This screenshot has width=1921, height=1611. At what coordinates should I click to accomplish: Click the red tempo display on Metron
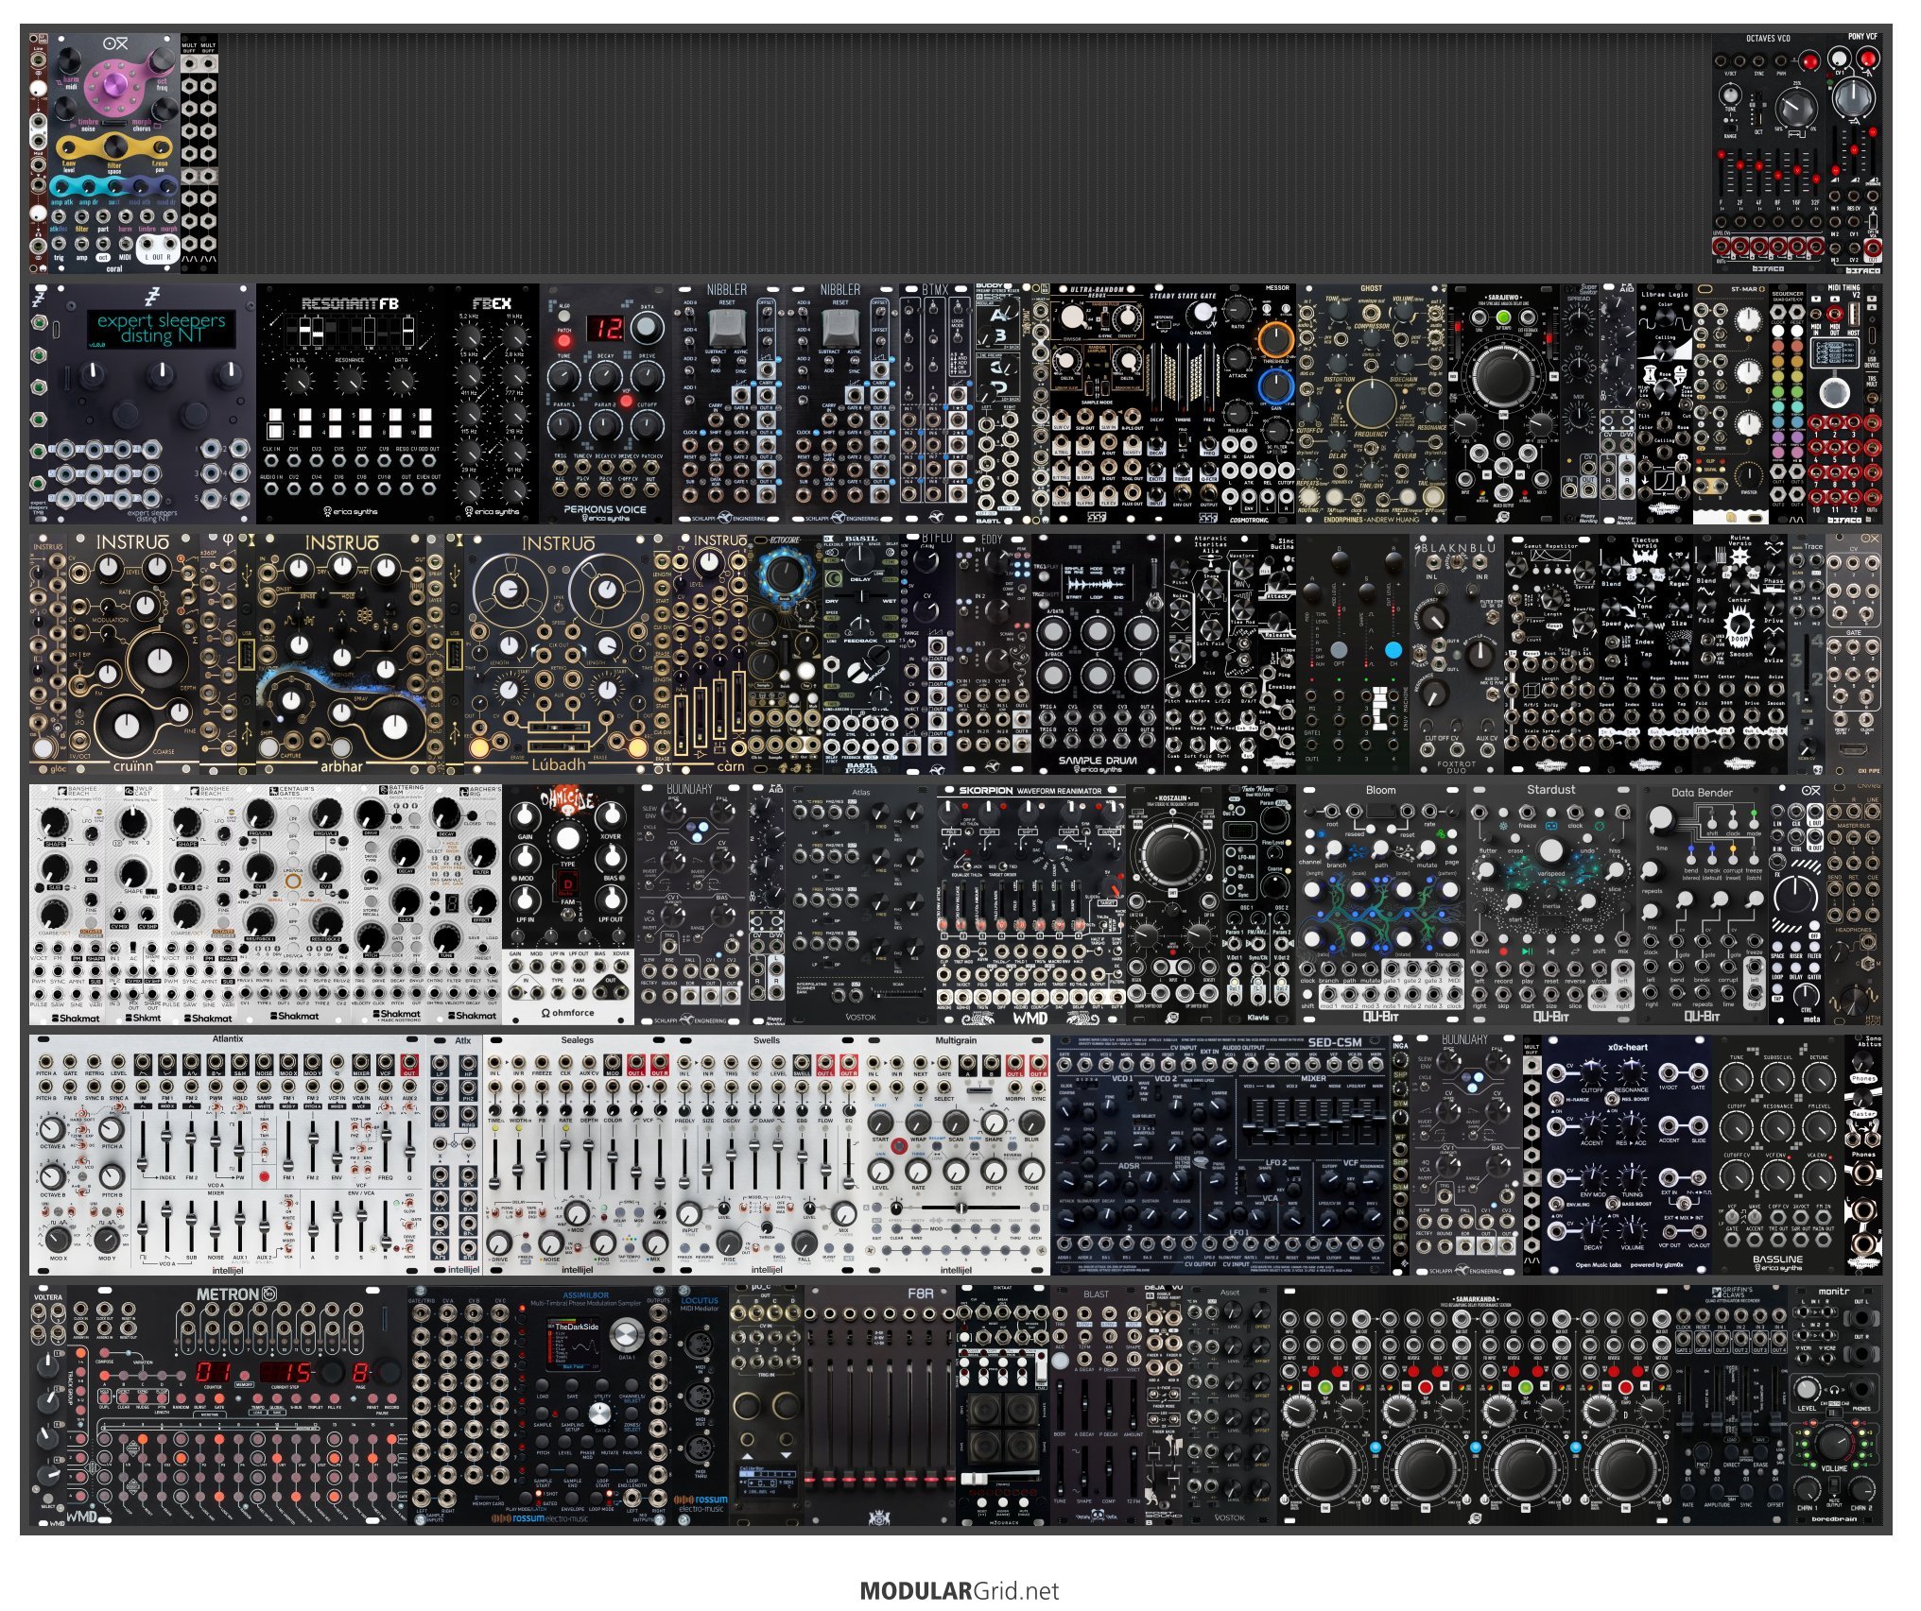point(286,1373)
